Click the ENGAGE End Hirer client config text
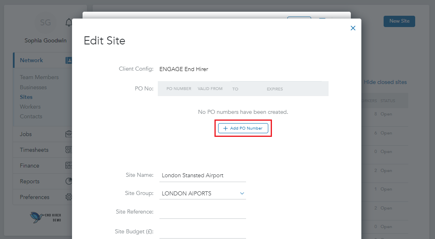The width and height of the screenshot is (435, 239). coord(184,69)
